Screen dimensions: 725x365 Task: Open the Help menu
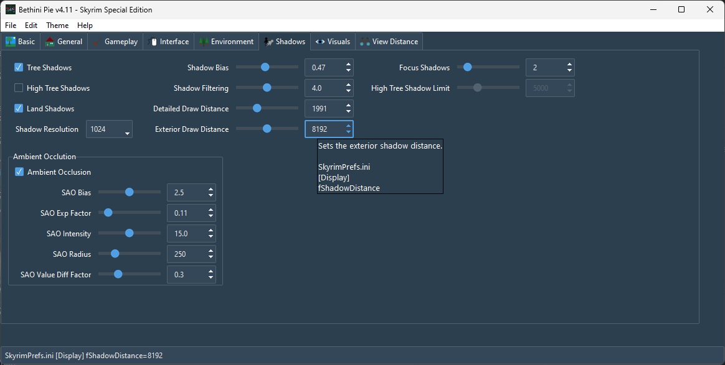(x=85, y=25)
